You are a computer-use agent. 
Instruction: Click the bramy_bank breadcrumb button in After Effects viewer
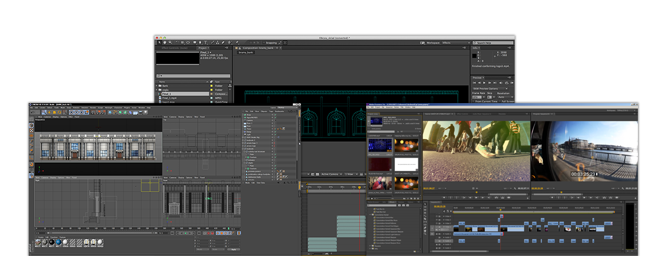(246, 52)
